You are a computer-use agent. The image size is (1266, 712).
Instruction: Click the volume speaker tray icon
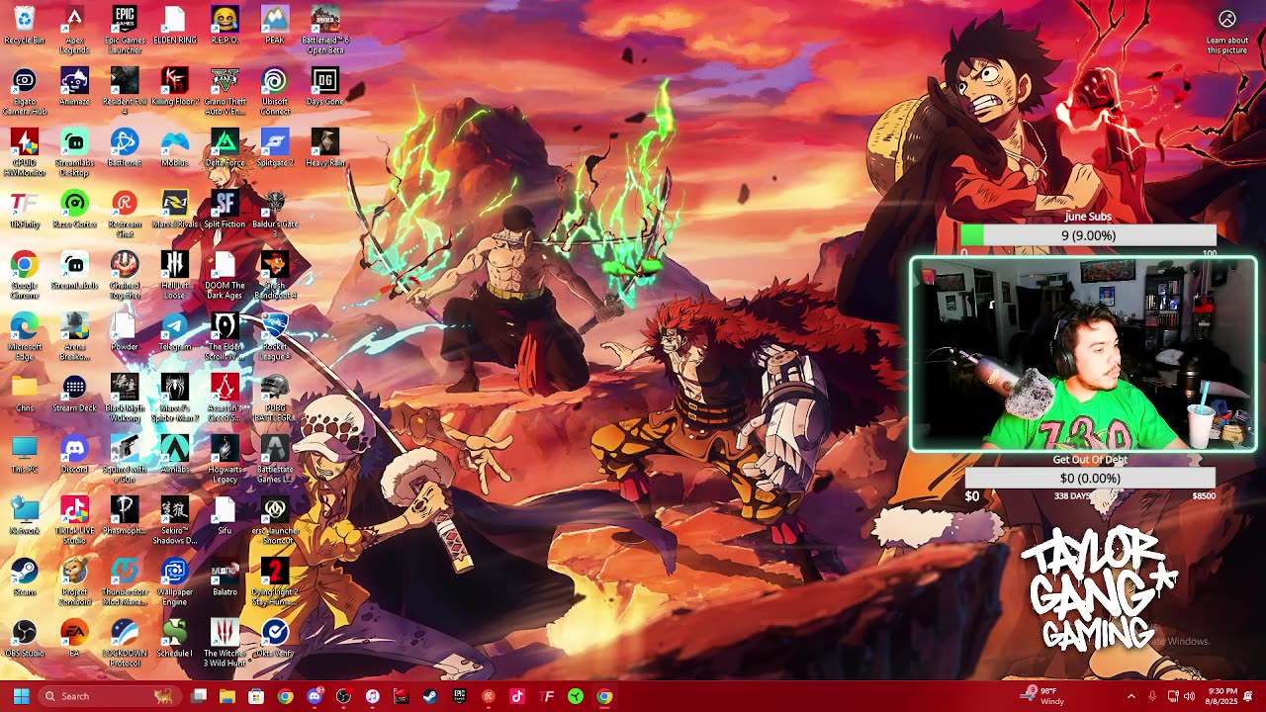tap(1191, 696)
